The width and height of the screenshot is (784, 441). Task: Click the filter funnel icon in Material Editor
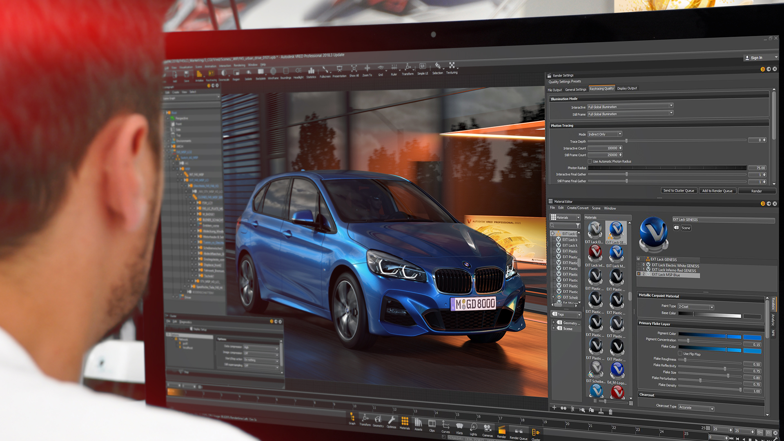[x=578, y=225]
